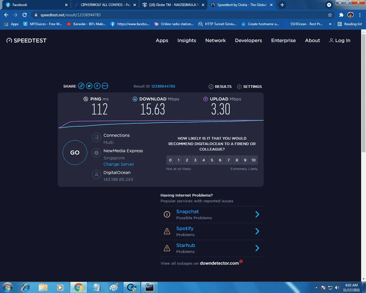Open the MP3Juices bookmark
Viewport: 366px width, 293px height.
tap(42, 24)
